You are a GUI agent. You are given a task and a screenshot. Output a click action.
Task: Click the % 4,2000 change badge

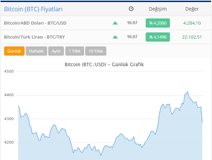pyautogui.click(x=158, y=23)
